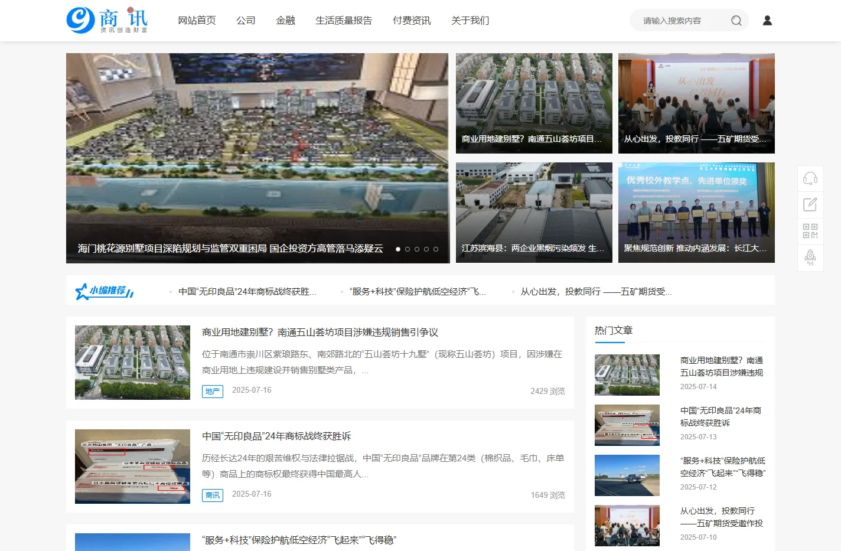Click date 2025-07-16 beside 商讯 tag
This screenshot has height=551, width=841.
pos(252,494)
